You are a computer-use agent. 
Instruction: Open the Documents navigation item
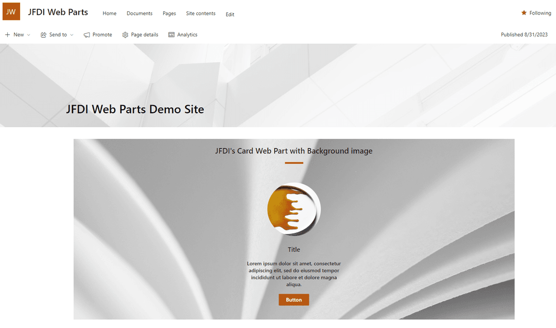[139, 13]
